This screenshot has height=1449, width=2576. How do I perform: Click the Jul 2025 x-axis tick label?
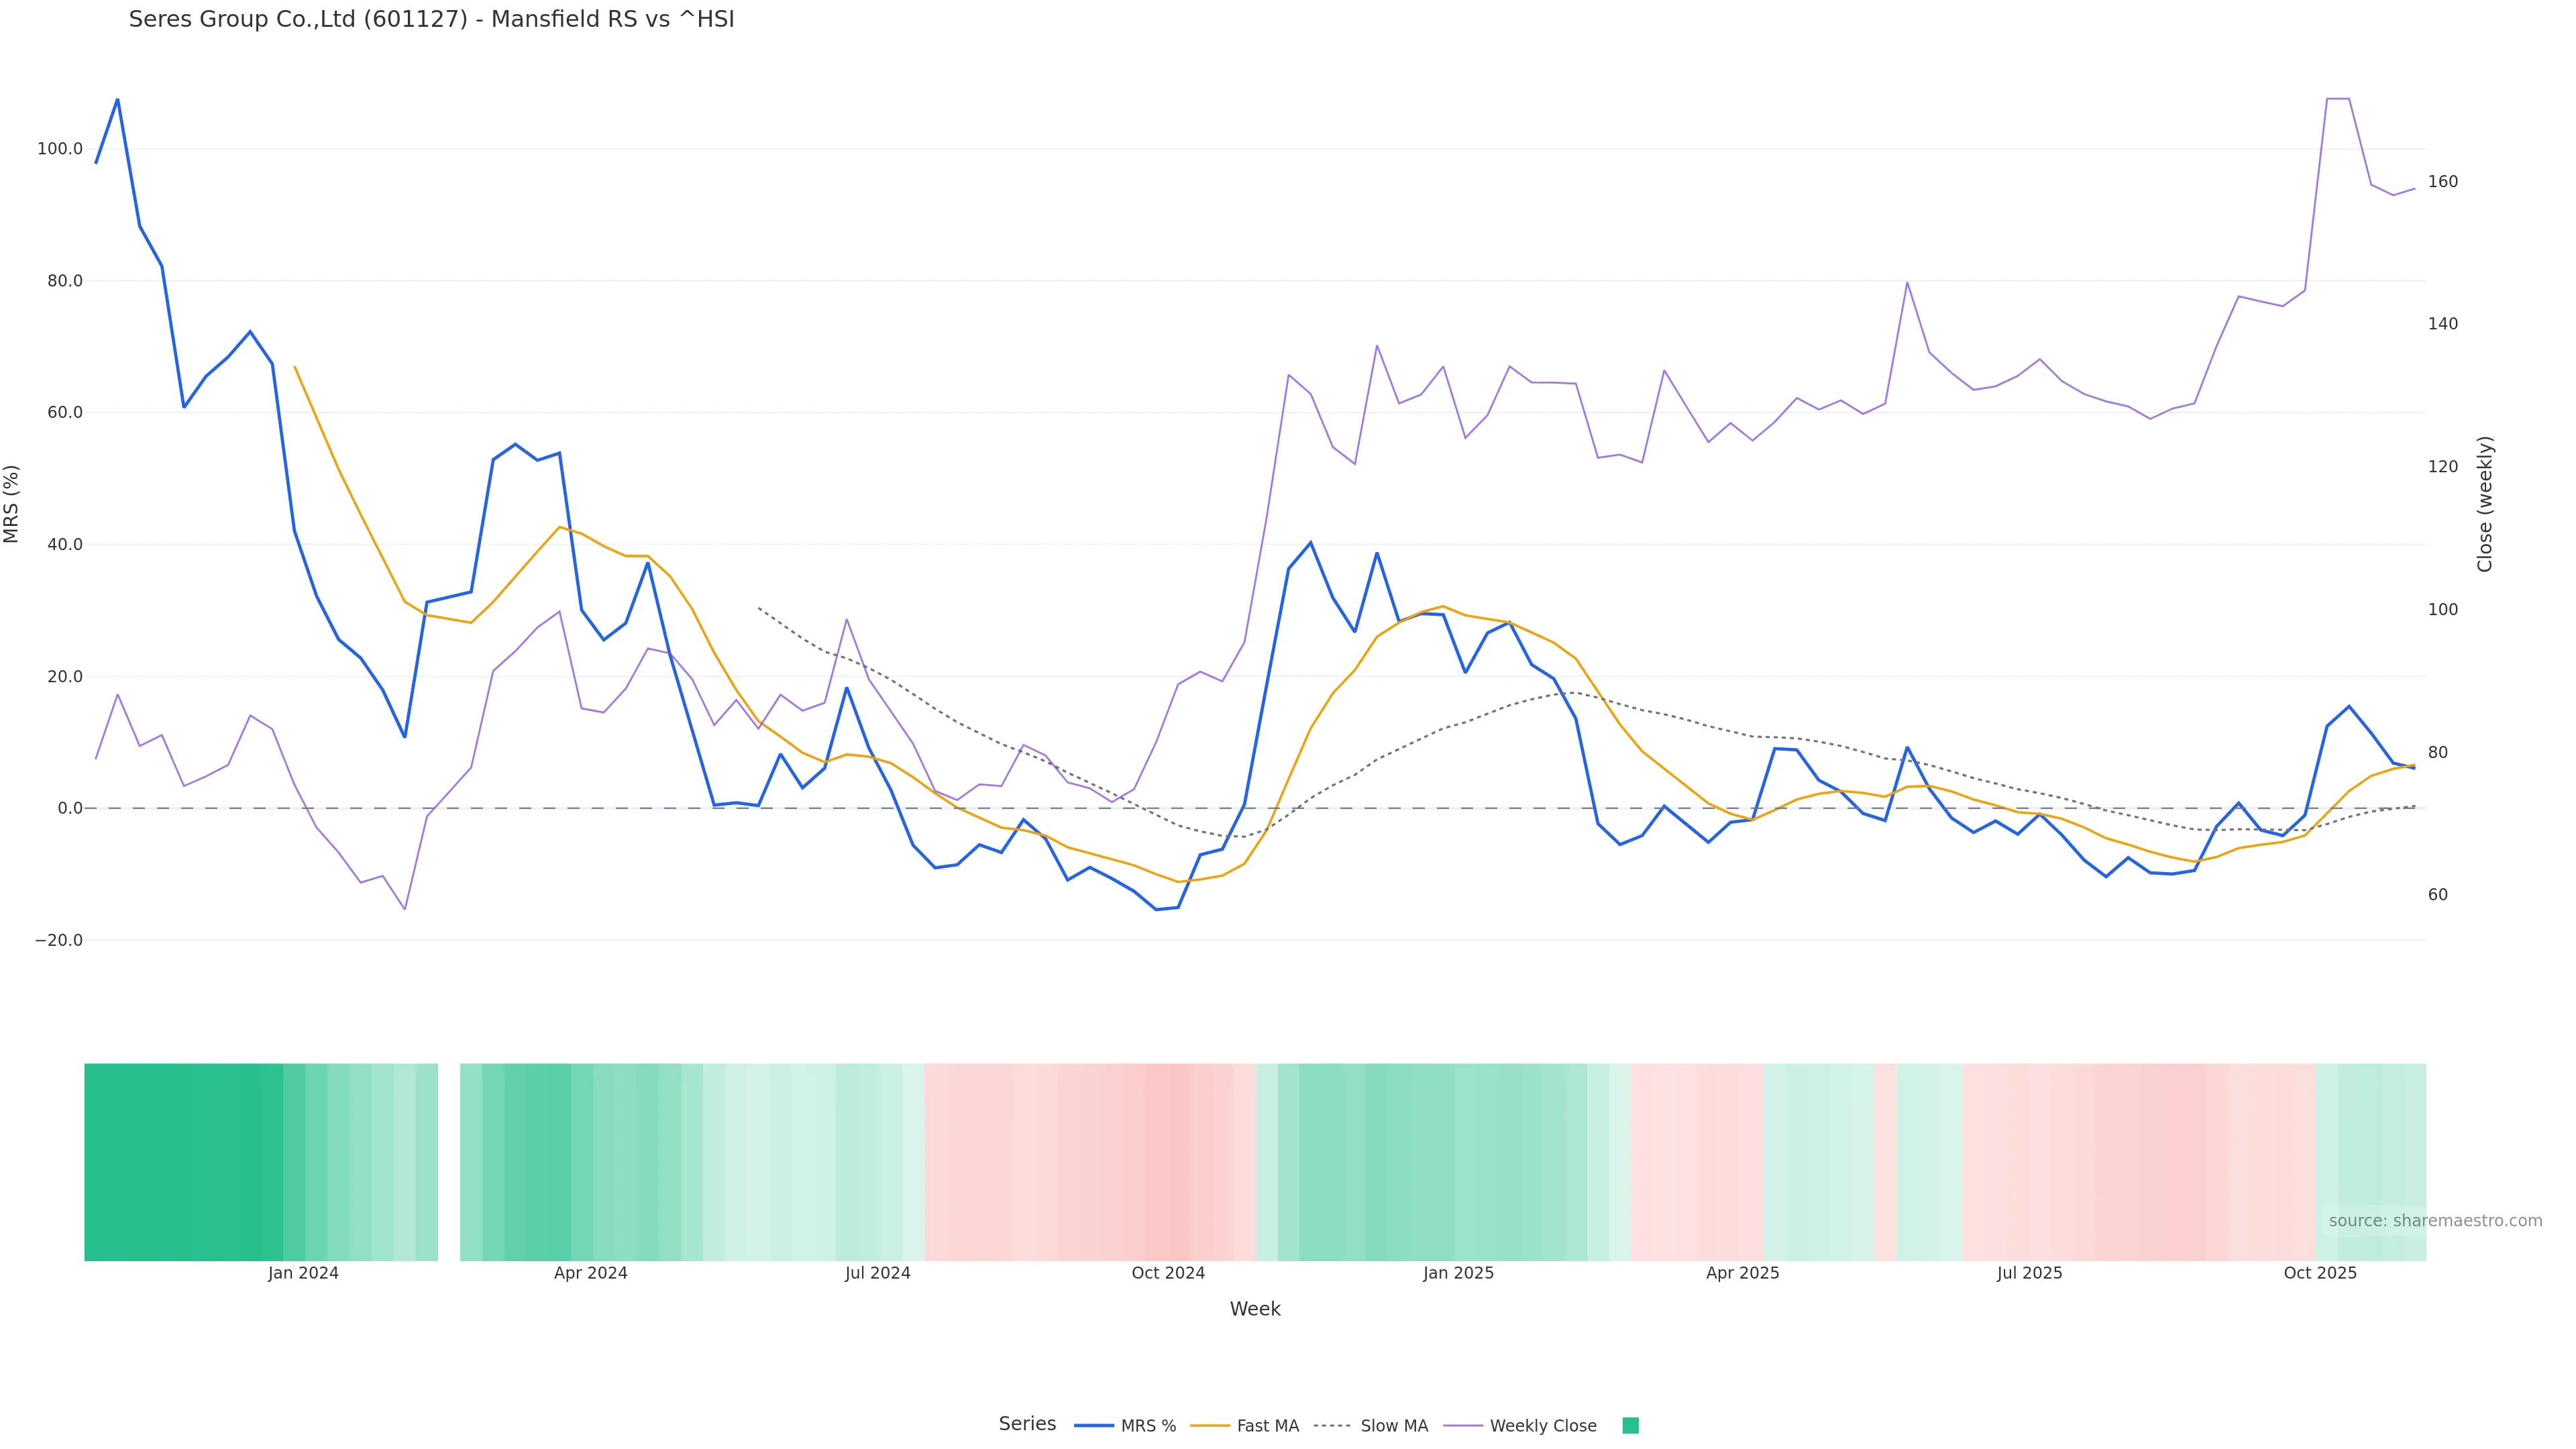[x=2029, y=1273]
